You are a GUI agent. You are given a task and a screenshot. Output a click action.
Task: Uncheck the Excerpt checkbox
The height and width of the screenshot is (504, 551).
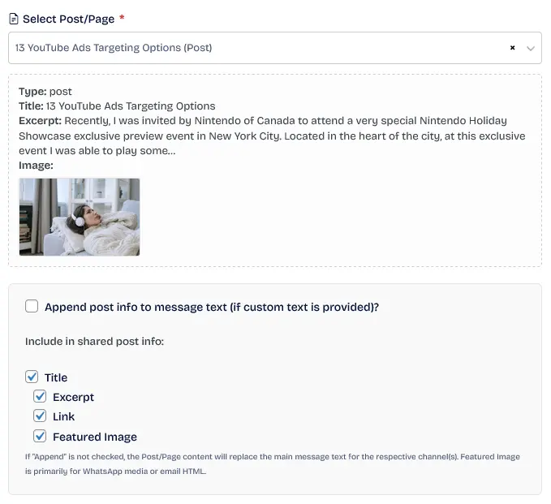click(x=40, y=396)
